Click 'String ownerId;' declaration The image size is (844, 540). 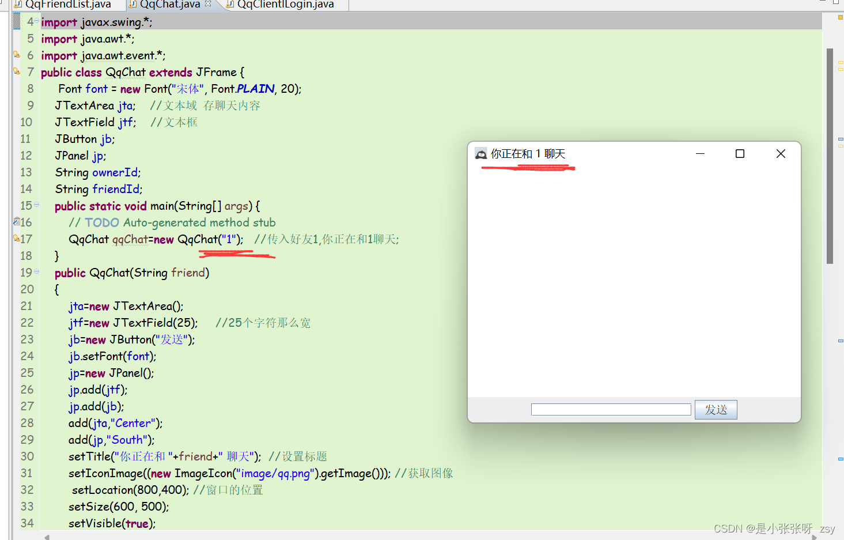click(x=98, y=172)
